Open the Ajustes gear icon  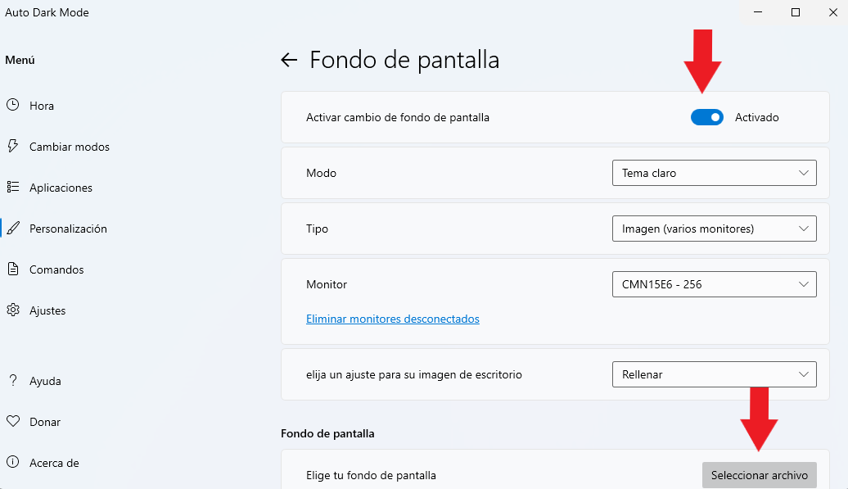13,310
